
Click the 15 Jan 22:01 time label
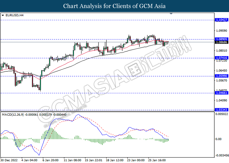[94, 160]
